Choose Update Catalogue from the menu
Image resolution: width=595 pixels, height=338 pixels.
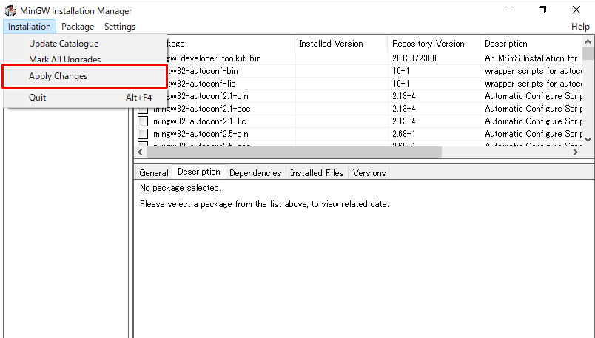pos(85,44)
